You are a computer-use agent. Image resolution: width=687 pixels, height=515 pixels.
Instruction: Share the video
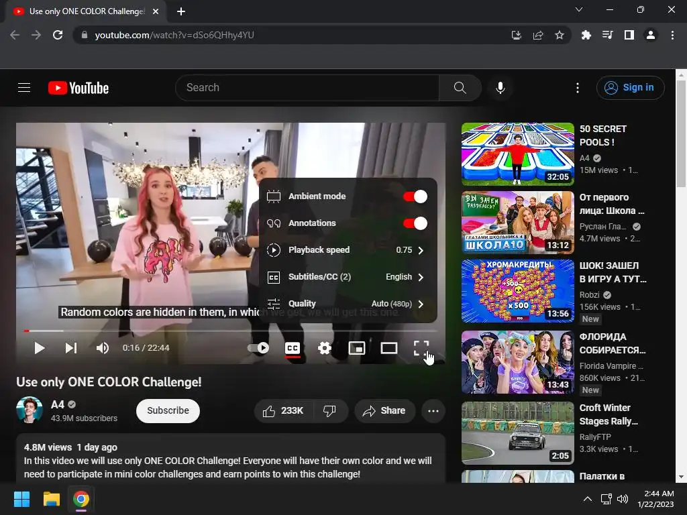tap(384, 411)
